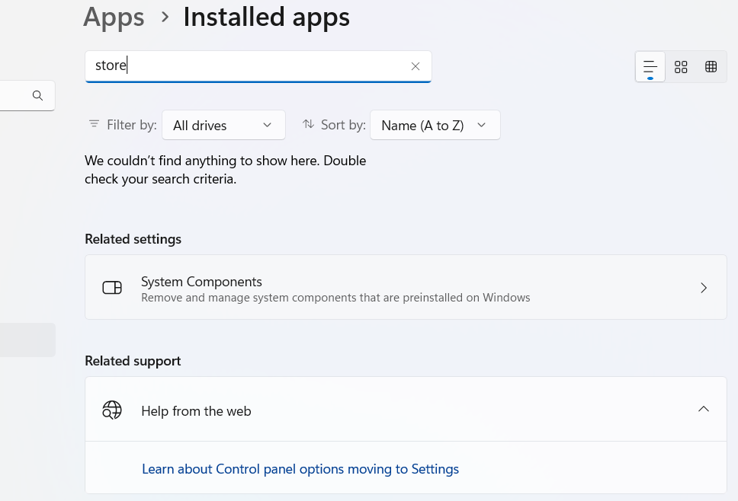Go back to Apps via breadcrumb
This screenshot has width=738, height=501.
coord(114,17)
